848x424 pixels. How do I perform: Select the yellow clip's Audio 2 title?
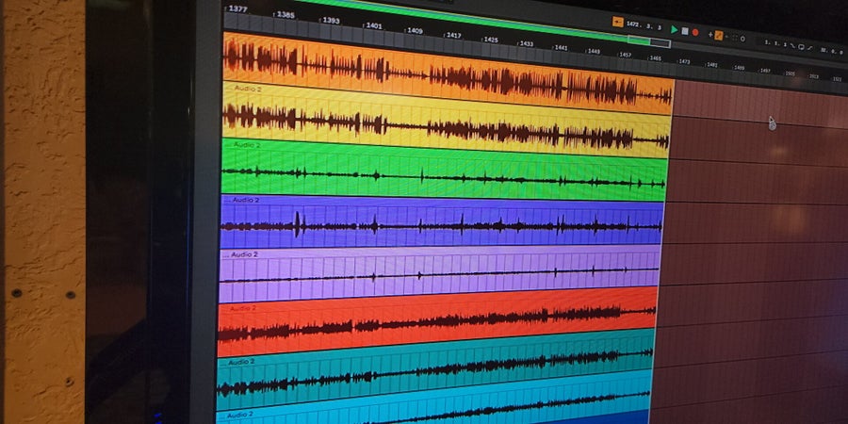248,89
